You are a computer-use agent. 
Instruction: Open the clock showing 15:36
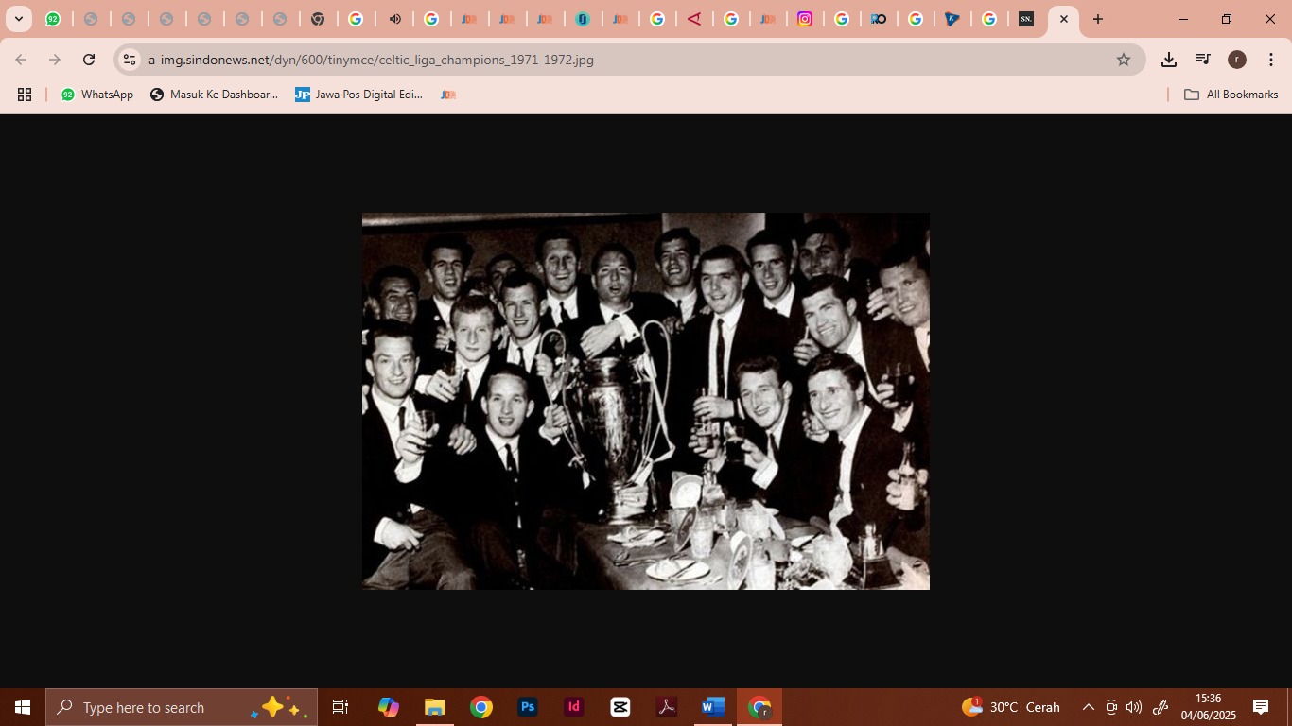coord(1208,707)
